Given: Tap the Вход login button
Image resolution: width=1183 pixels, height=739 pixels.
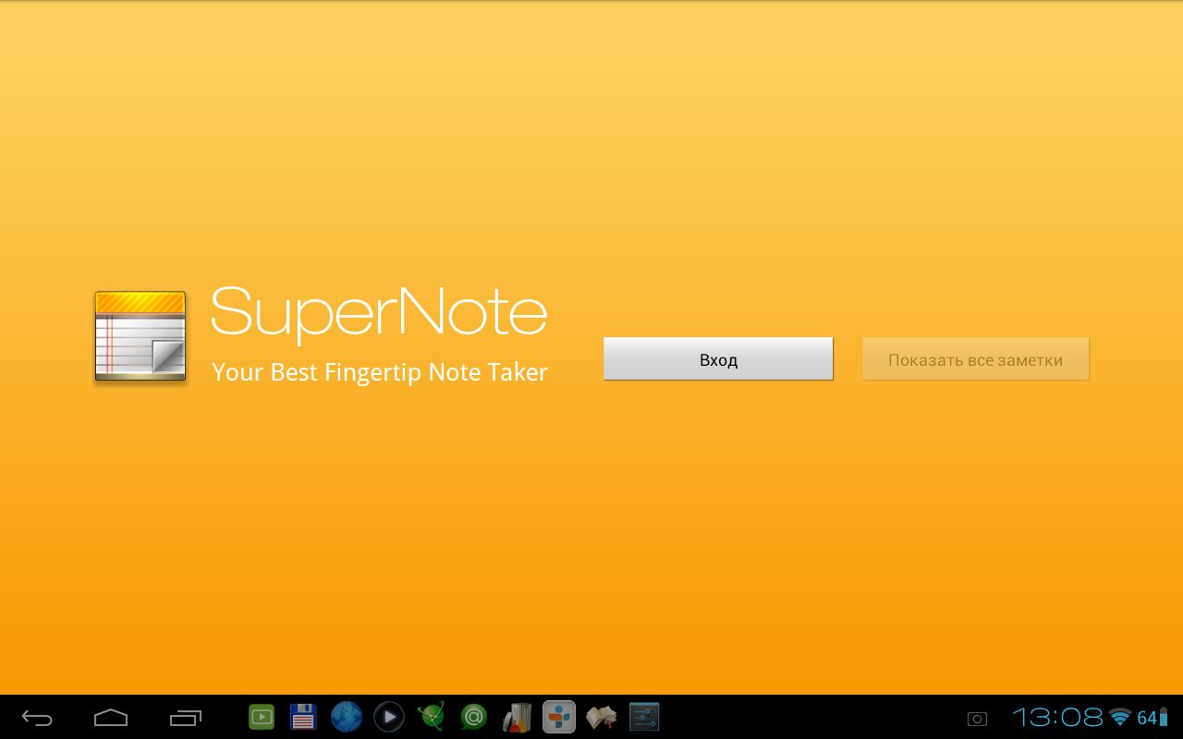Looking at the screenshot, I should (718, 359).
